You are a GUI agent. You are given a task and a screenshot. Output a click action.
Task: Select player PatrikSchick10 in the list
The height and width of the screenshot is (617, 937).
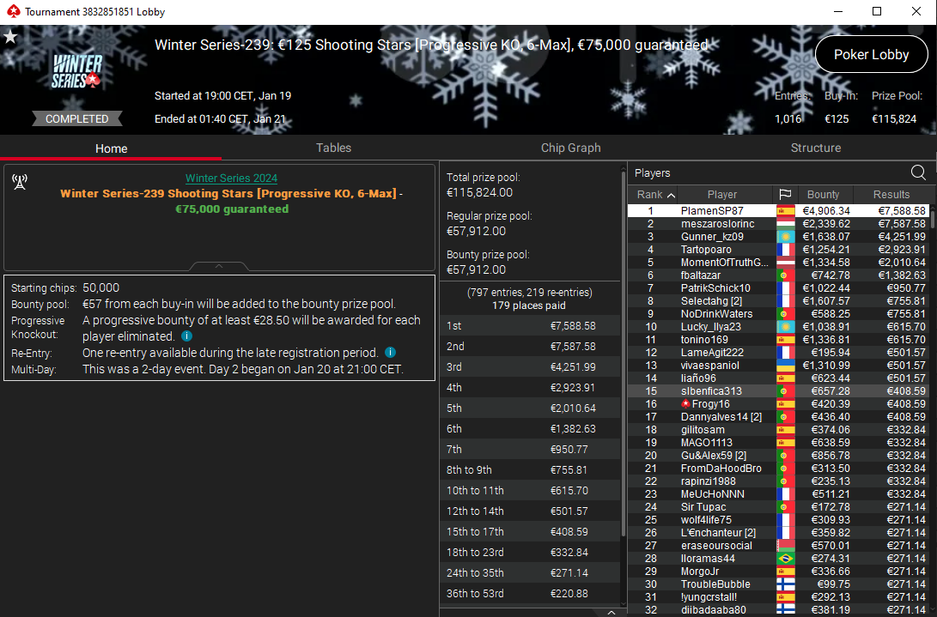(x=779, y=287)
